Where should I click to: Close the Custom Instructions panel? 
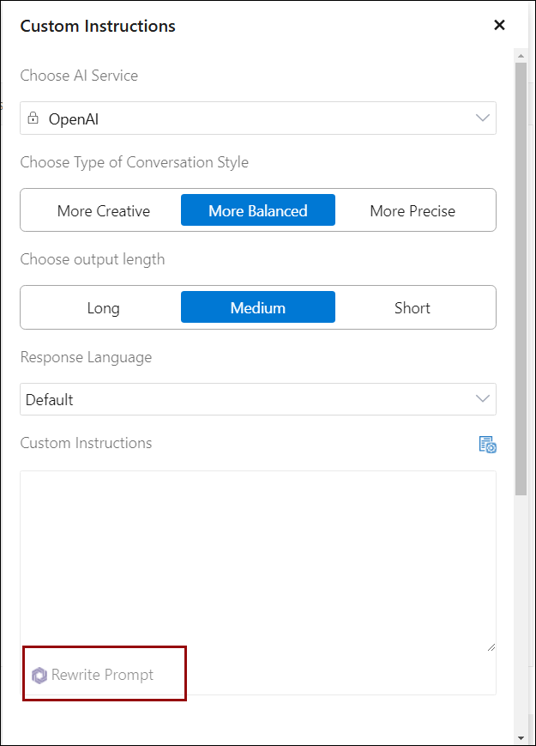(499, 25)
